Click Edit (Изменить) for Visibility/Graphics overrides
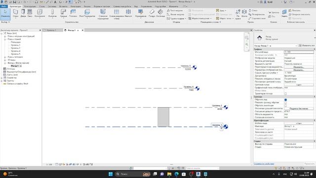 click(x=299, y=67)
